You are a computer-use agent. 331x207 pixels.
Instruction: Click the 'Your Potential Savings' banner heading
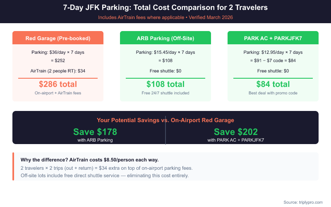(x=165, y=120)
